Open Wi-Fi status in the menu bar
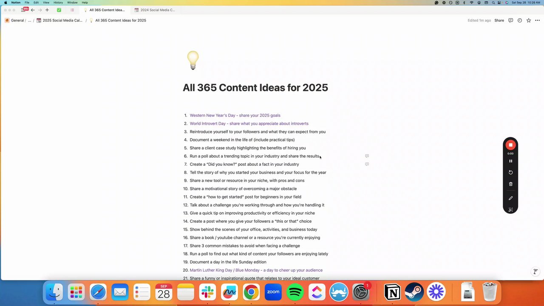Image resolution: width=544 pixels, height=306 pixels. (x=472, y=3)
